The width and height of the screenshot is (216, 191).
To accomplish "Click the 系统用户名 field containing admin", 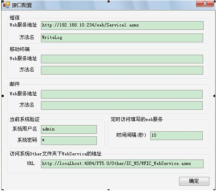I will (x=69, y=129).
